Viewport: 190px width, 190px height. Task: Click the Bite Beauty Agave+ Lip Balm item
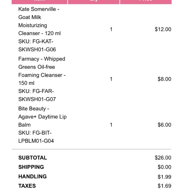pyautogui.click(x=42, y=117)
